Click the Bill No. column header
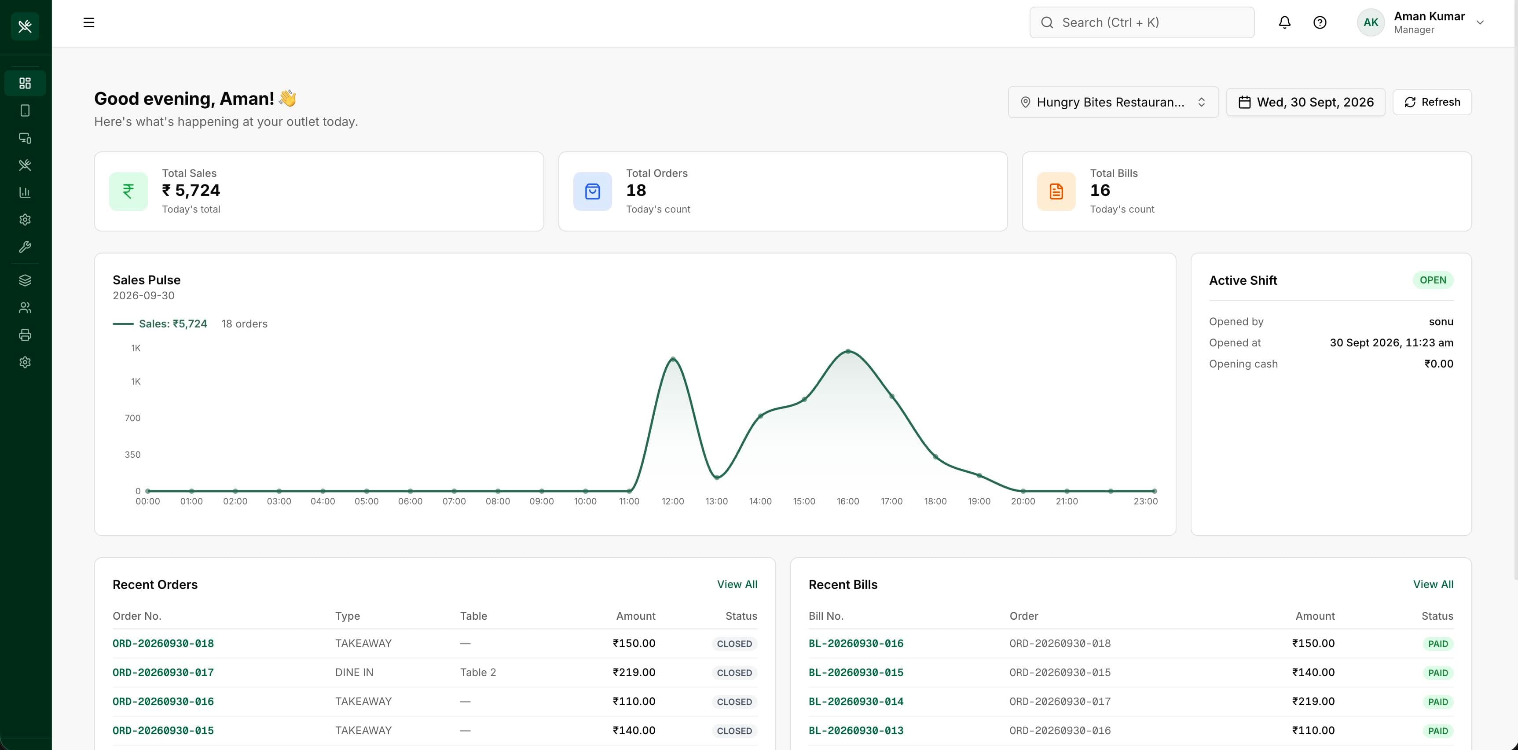The image size is (1518, 750). pyautogui.click(x=825, y=616)
